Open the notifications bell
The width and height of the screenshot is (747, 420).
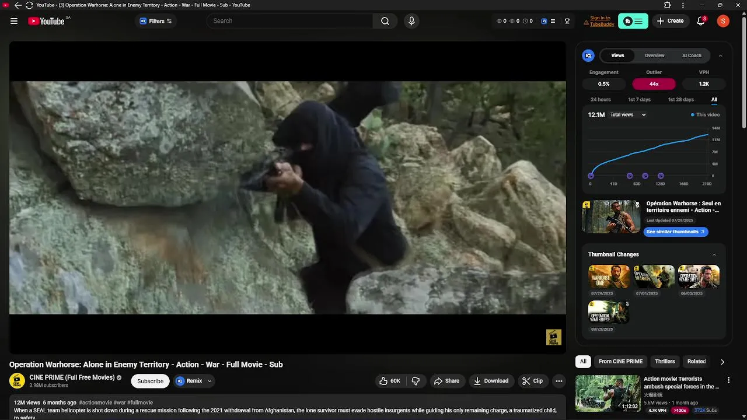(701, 21)
